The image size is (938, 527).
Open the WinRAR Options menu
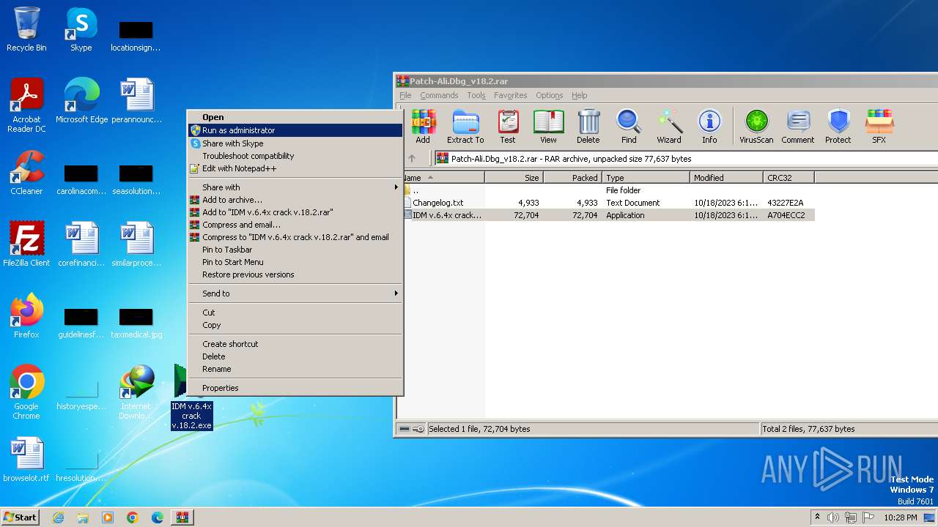coord(550,95)
